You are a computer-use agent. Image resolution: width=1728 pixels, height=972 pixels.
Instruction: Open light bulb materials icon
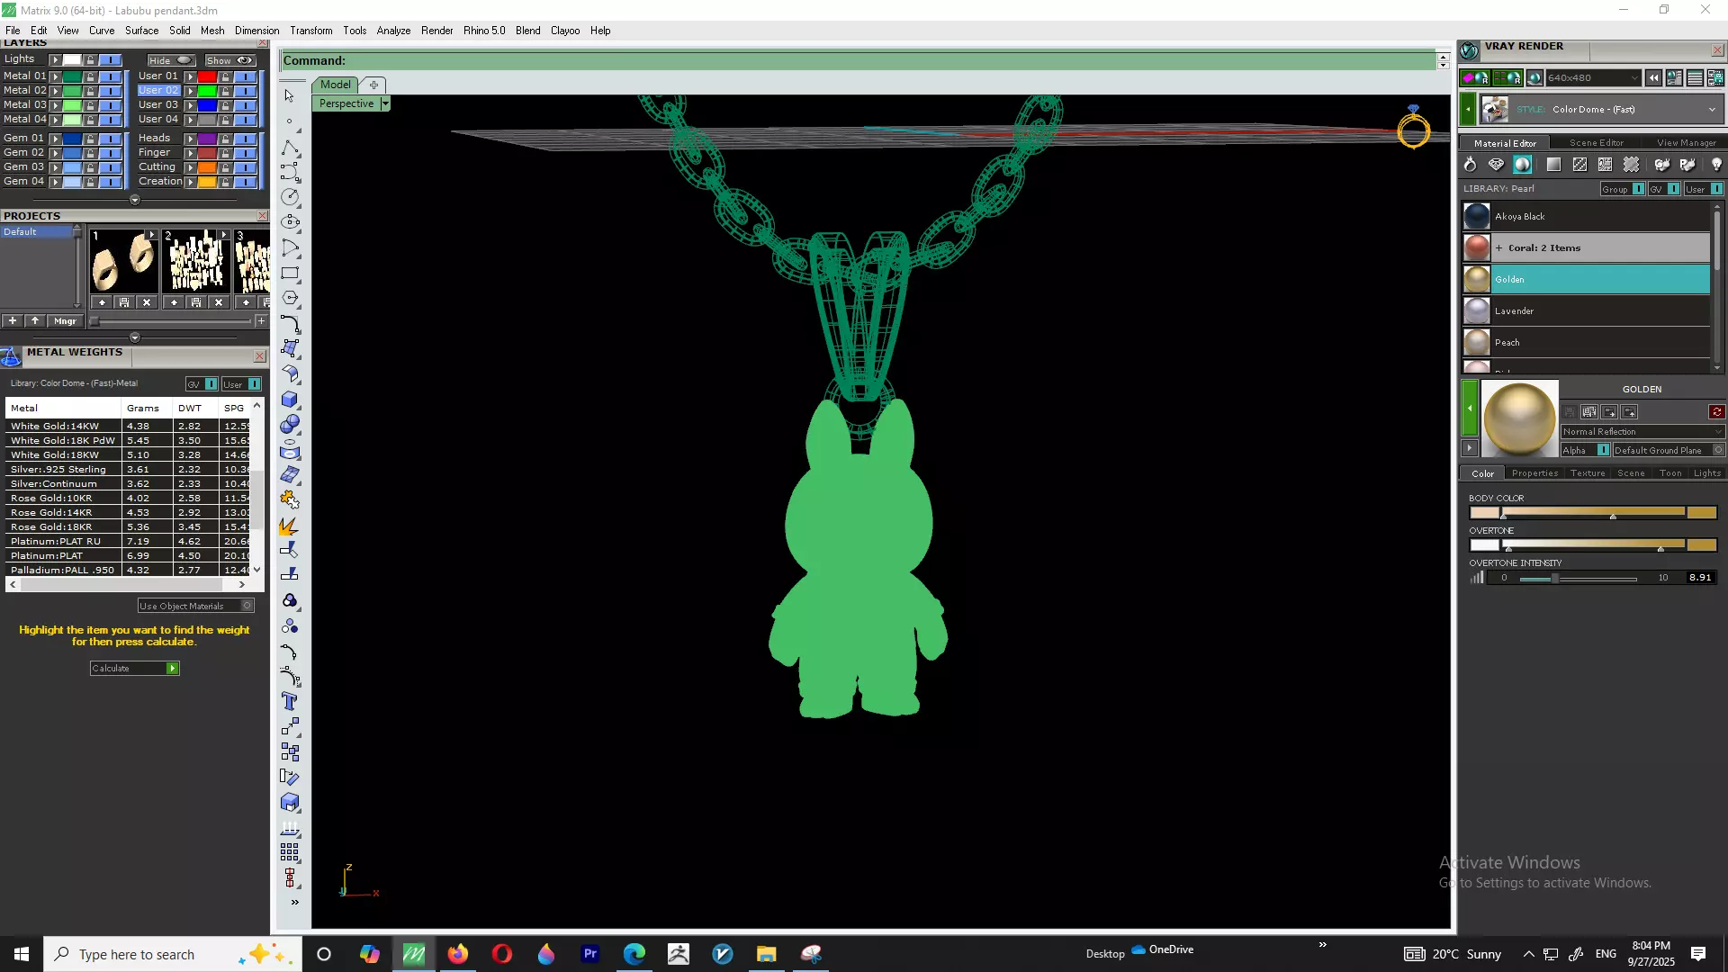coord(1715,165)
